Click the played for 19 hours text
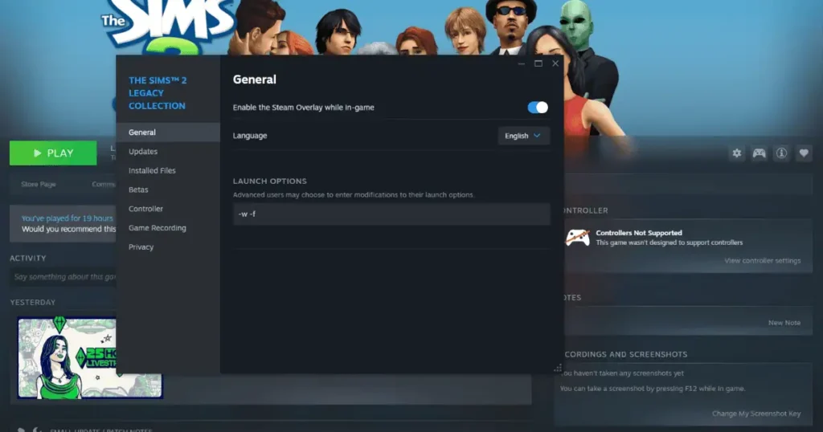The image size is (823, 432). [x=68, y=218]
